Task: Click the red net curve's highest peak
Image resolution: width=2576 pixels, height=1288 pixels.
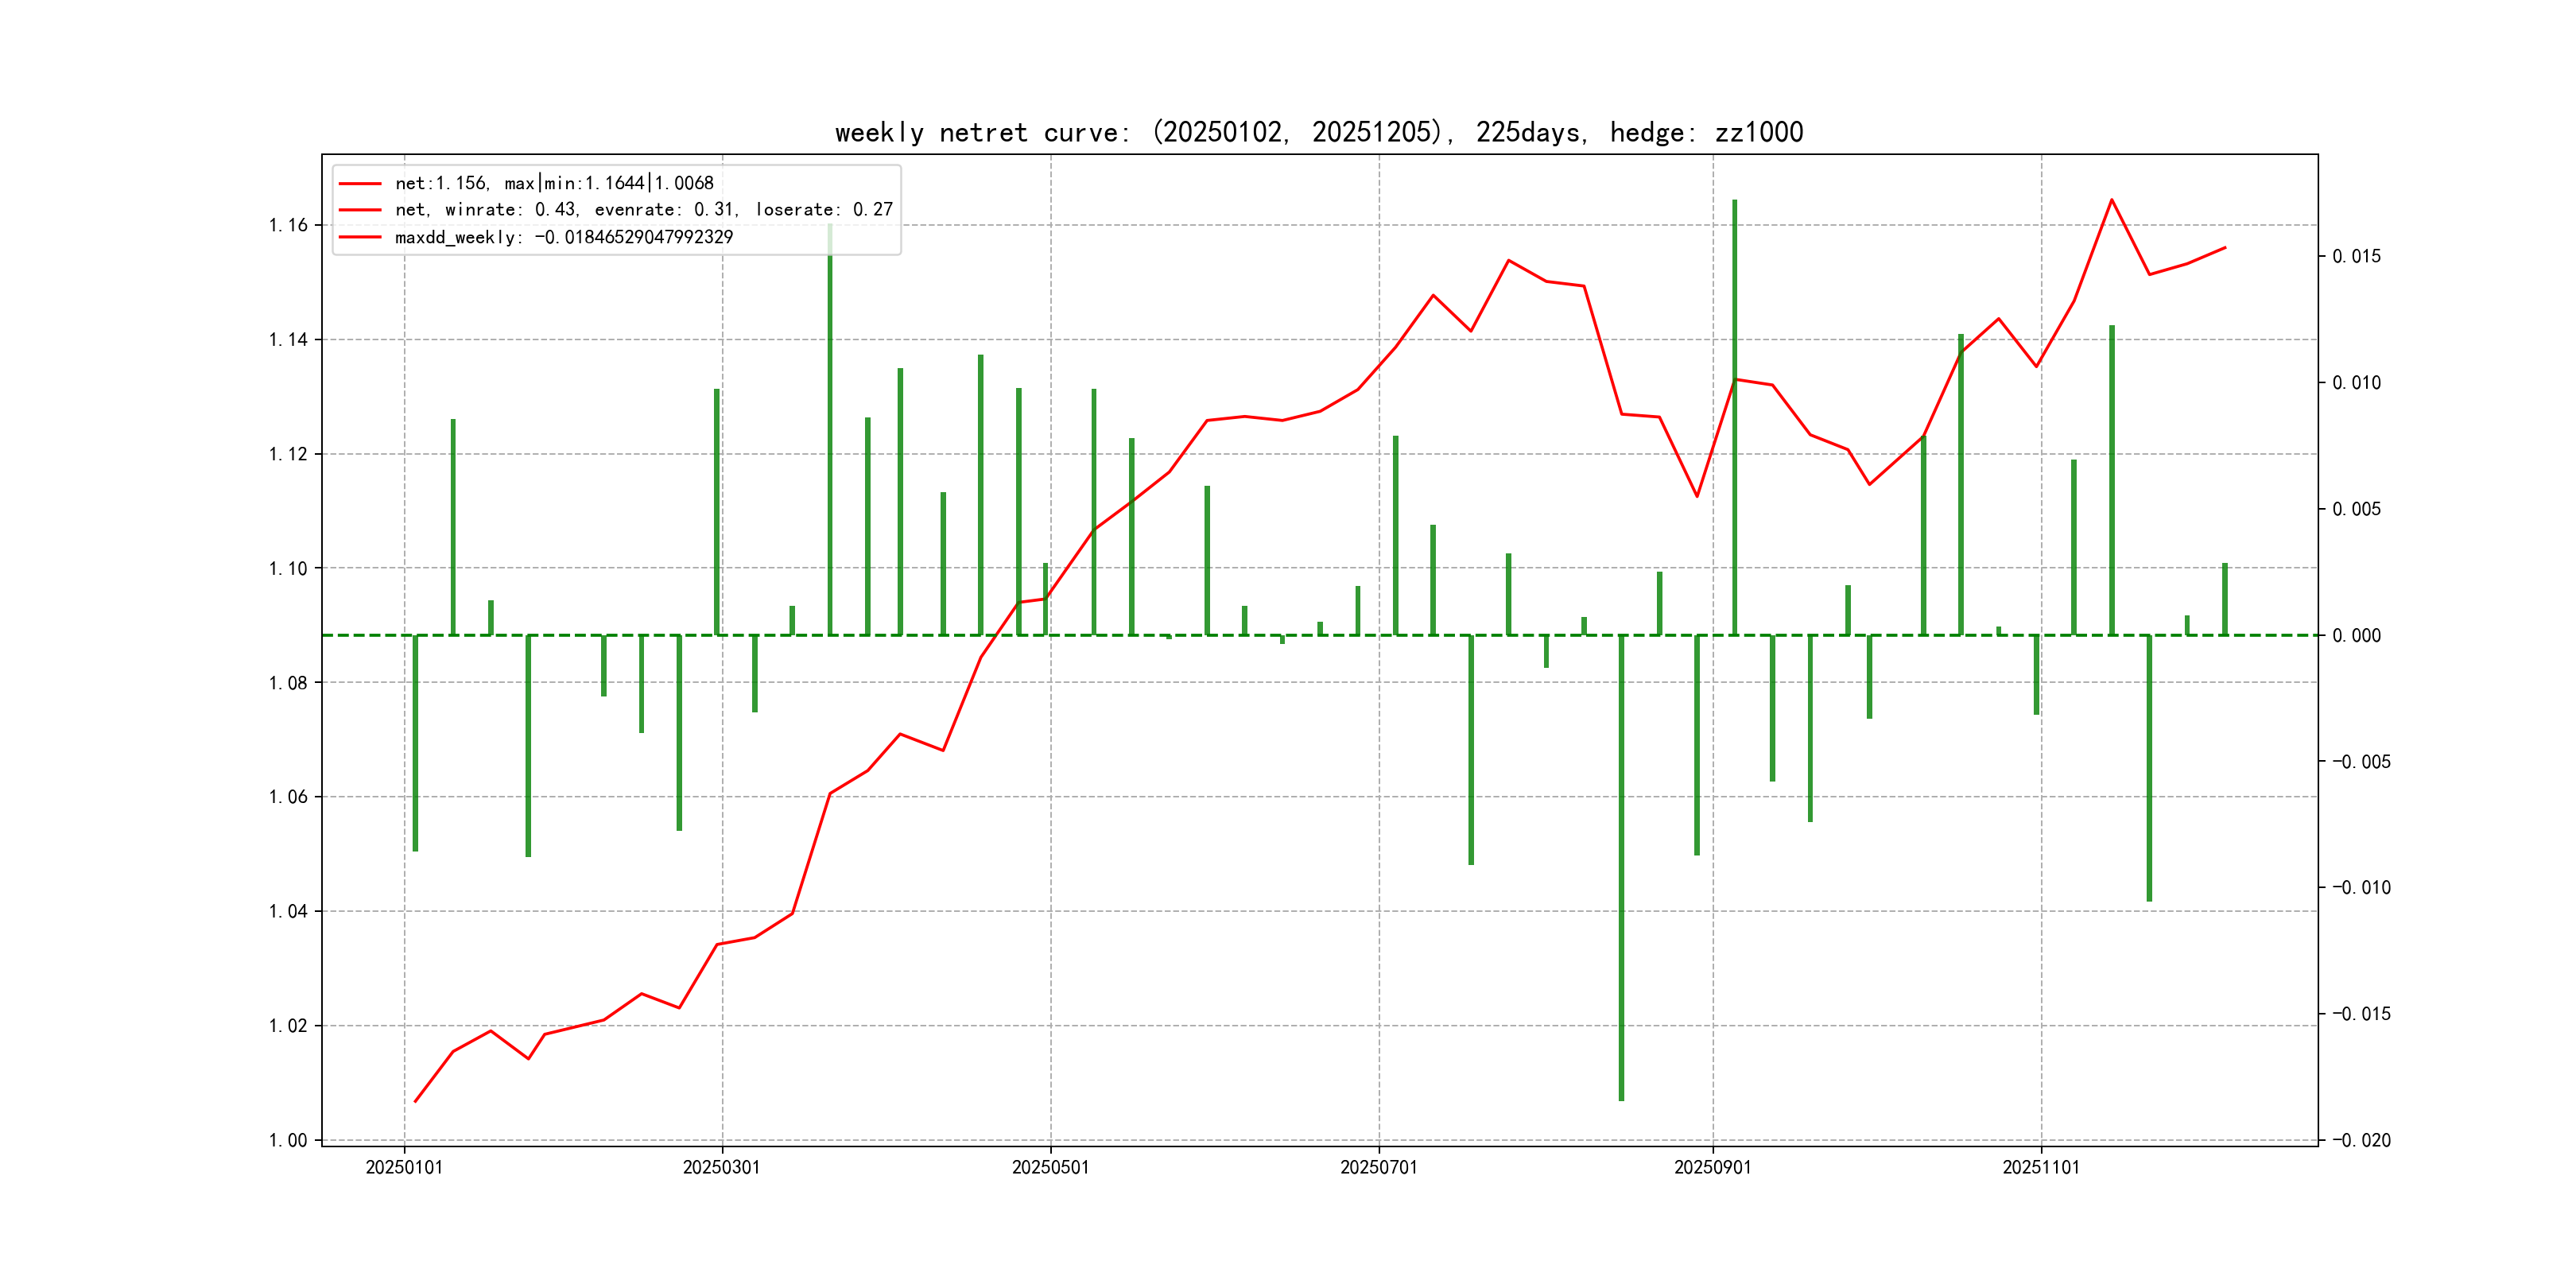Action: tap(2111, 200)
